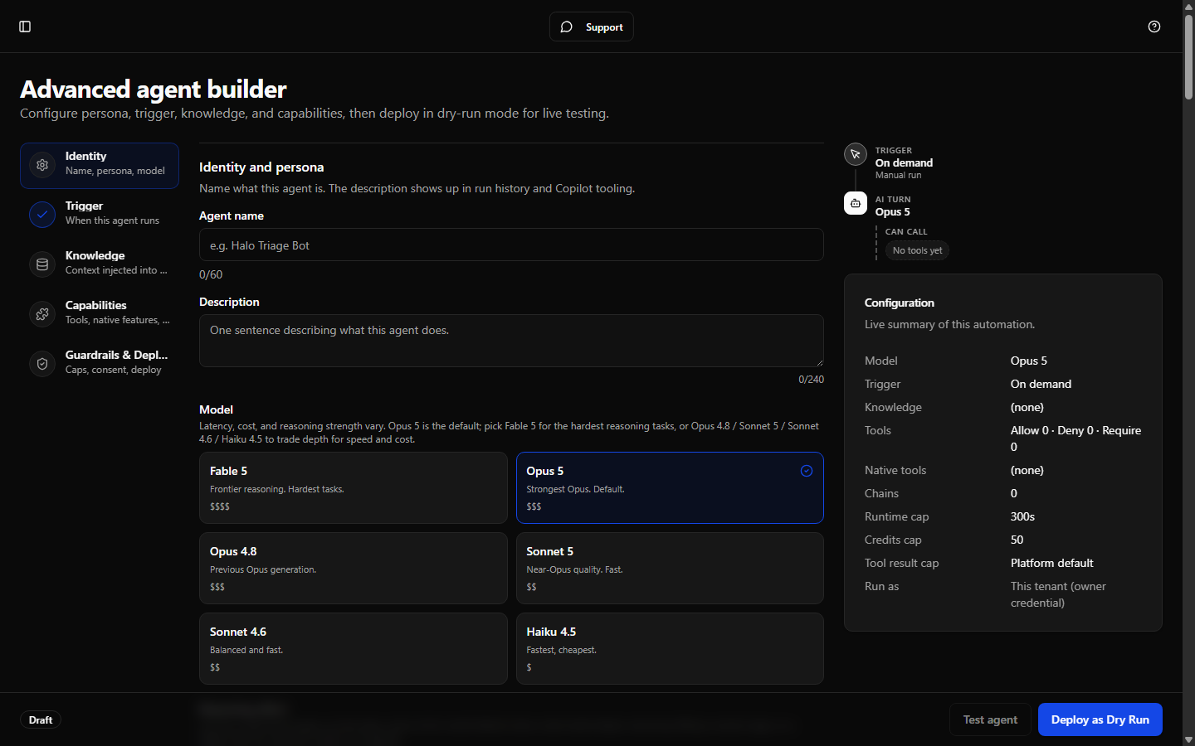Image resolution: width=1195 pixels, height=746 pixels.
Task: Click 'Opus 5' under AI TURN
Action: [892, 211]
